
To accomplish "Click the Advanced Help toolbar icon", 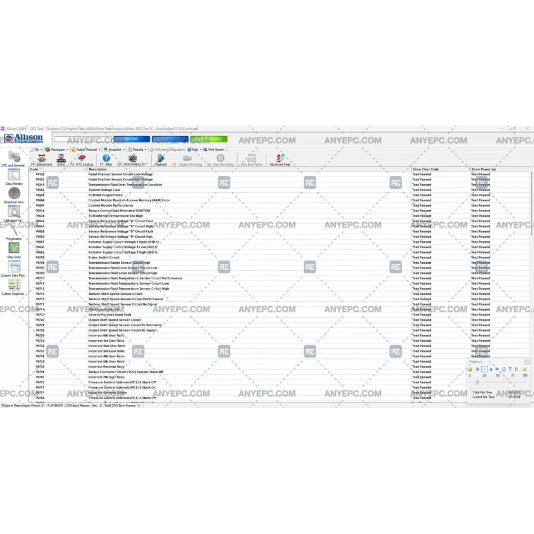I will (x=279, y=159).
